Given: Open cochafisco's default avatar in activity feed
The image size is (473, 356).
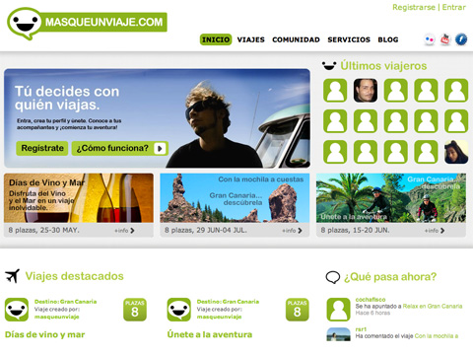Looking at the screenshot, I should coord(338,310).
